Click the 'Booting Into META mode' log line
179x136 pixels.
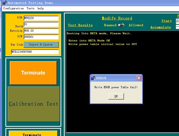tap(99, 33)
